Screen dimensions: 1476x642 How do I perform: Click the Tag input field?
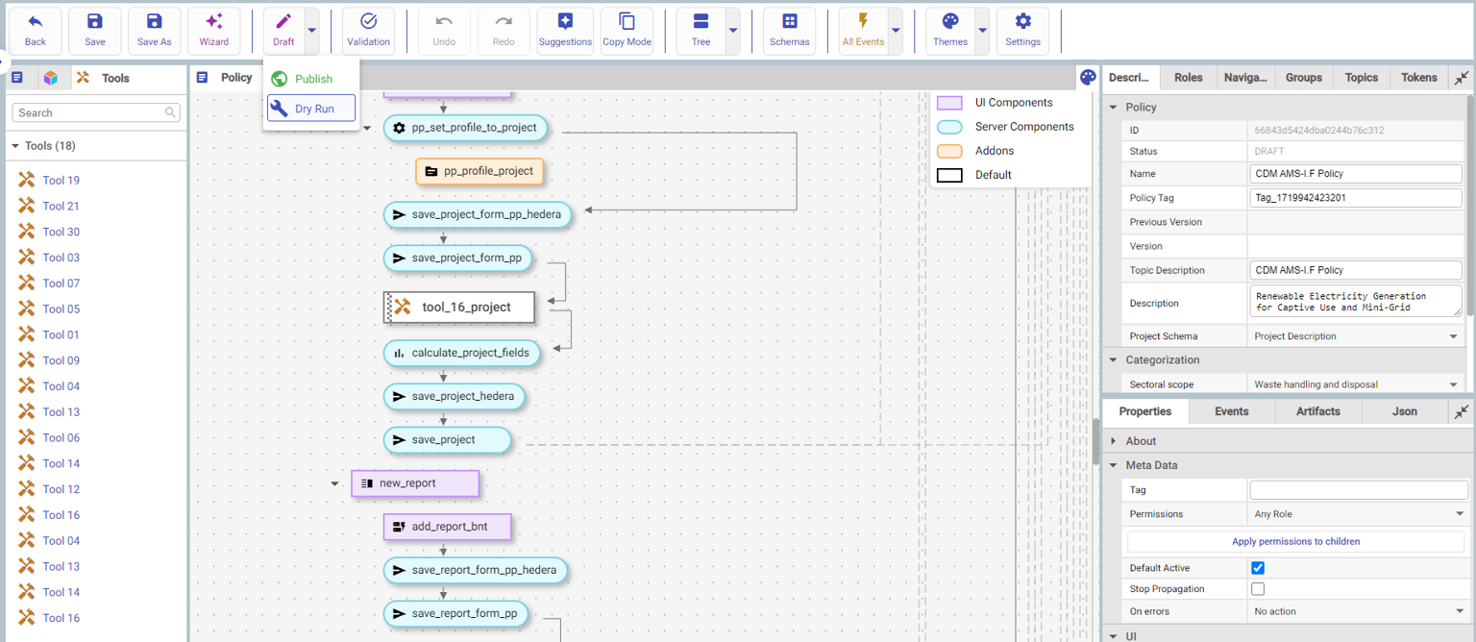[1358, 490]
